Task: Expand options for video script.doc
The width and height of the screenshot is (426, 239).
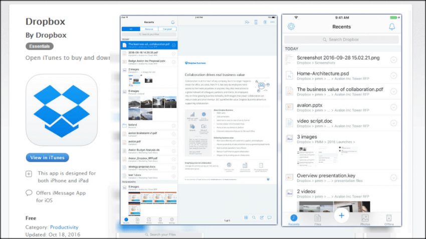Action: tap(393, 123)
